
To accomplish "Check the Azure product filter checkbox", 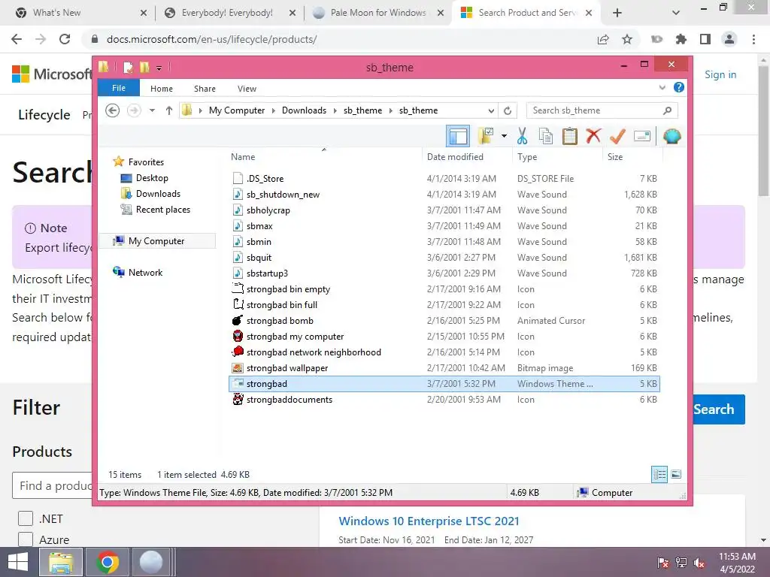I will tap(26, 539).
